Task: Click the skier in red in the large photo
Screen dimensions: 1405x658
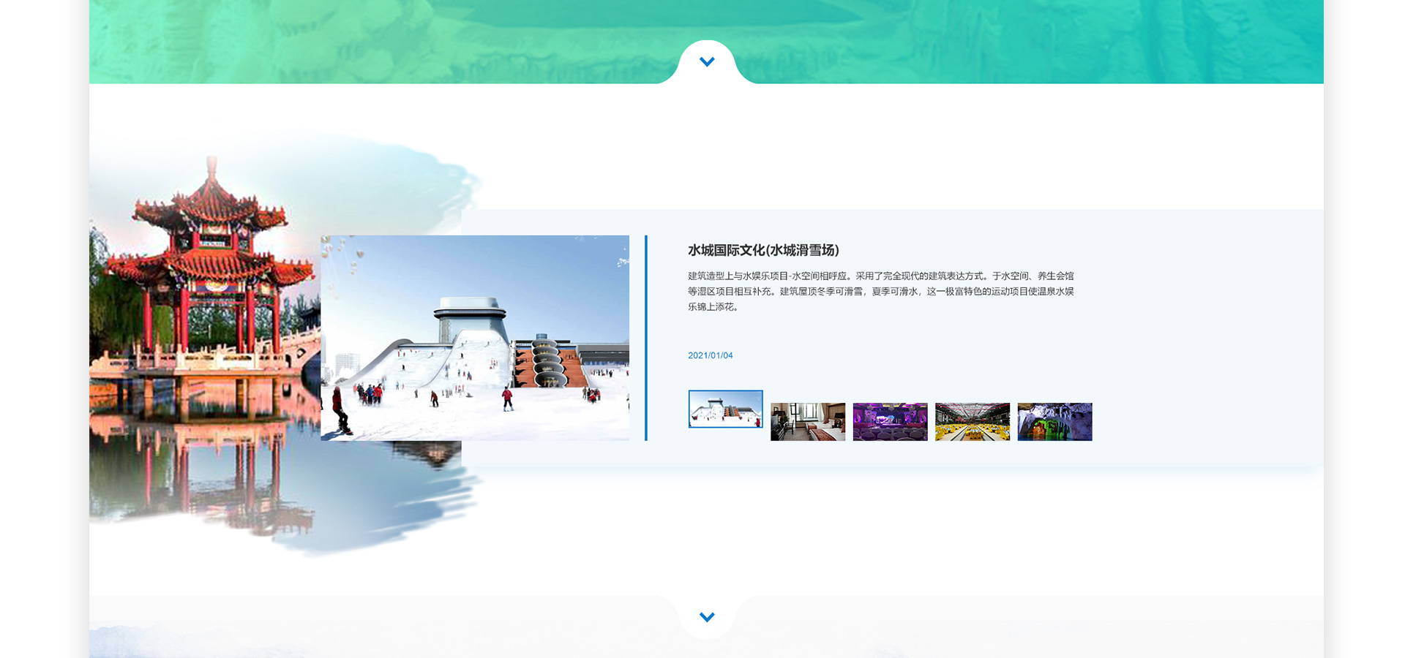Action: pos(507,398)
